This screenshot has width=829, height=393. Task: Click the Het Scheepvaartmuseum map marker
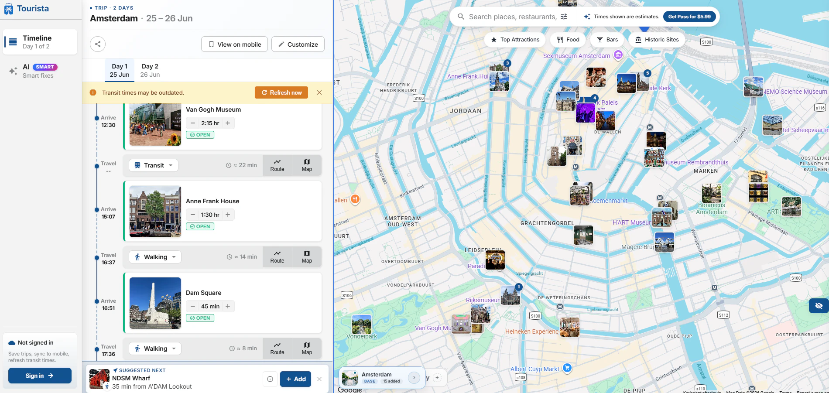tap(772, 125)
